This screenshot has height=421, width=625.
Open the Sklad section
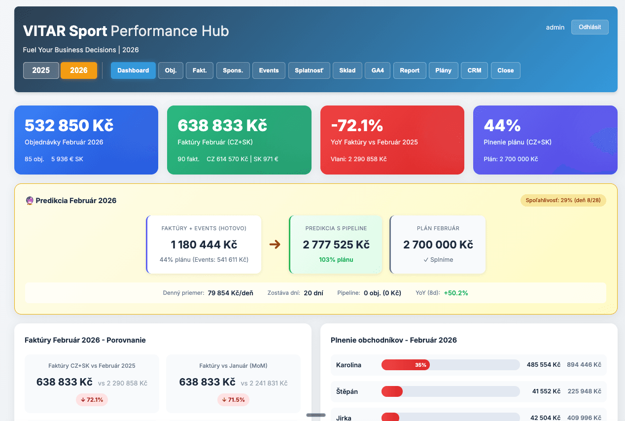[x=347, y=70]
